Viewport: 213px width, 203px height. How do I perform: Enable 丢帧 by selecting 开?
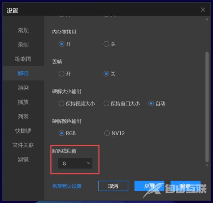(x=62, y=74)
